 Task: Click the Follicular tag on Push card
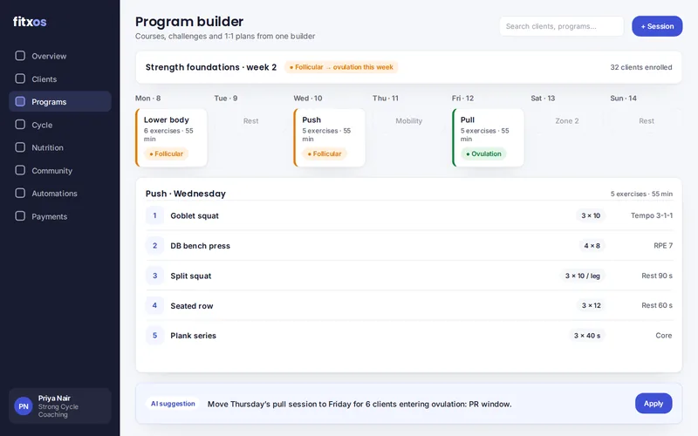pyautogui.click(x=325, y=154)
